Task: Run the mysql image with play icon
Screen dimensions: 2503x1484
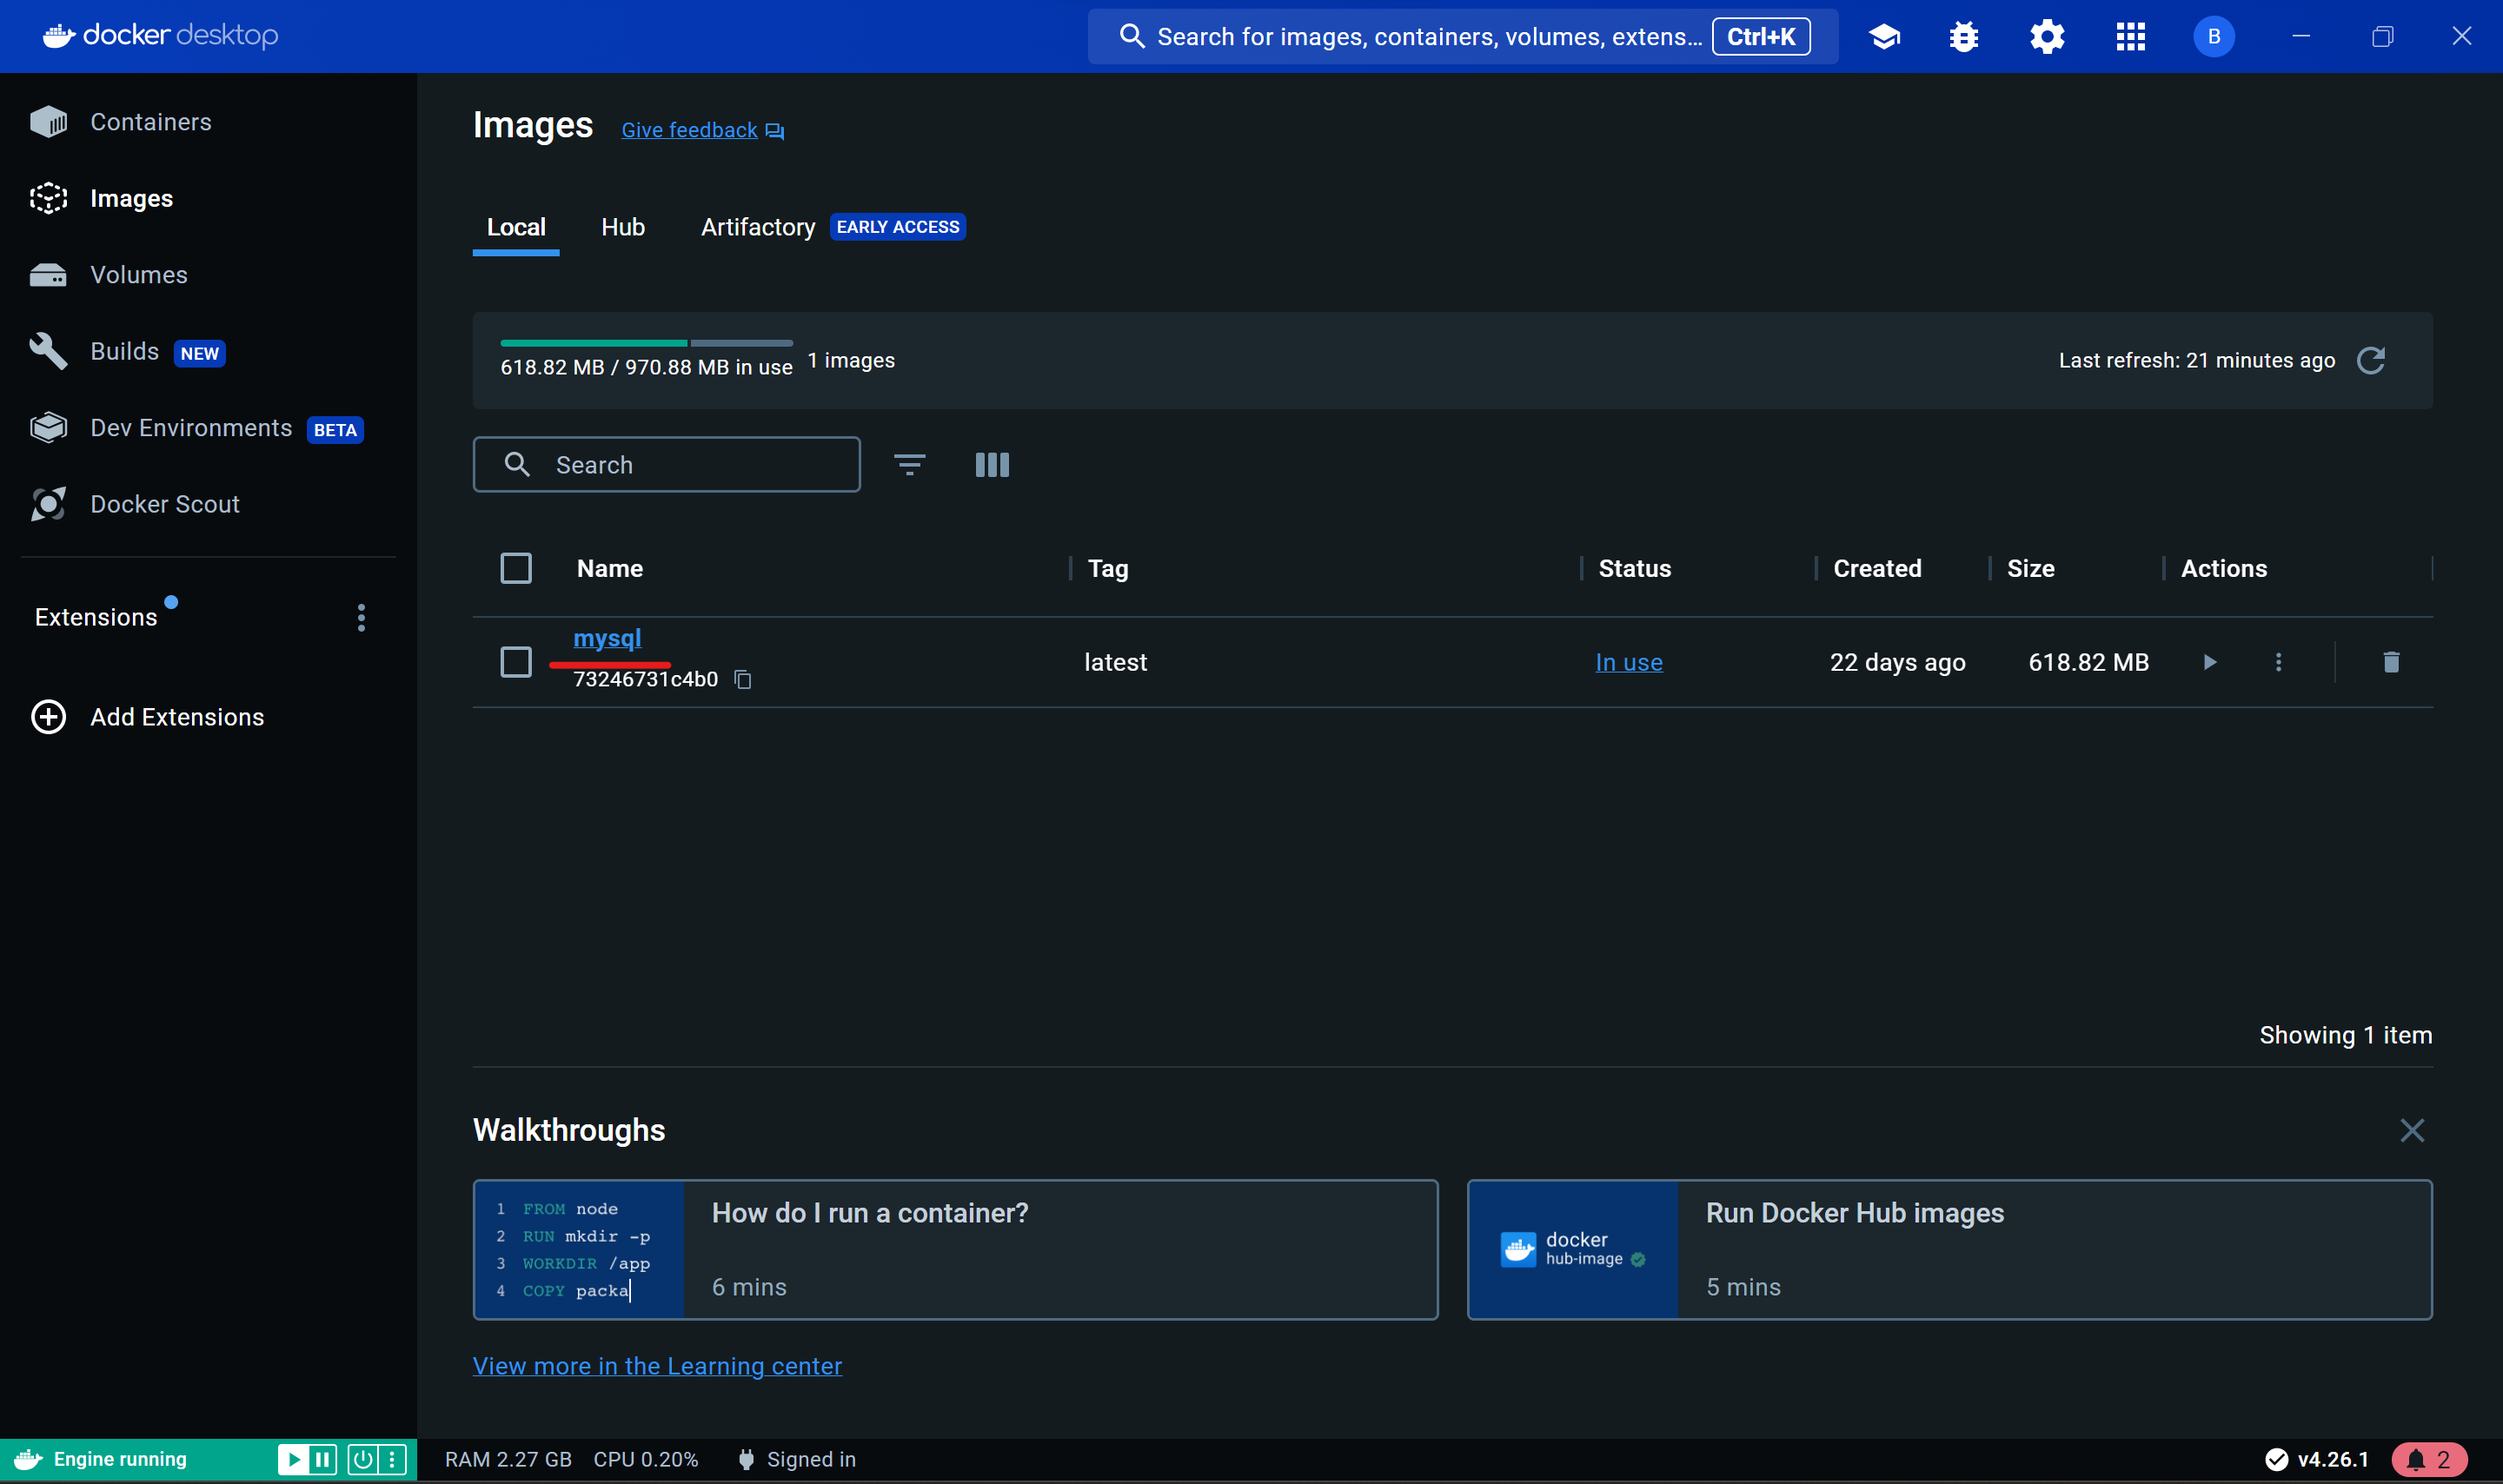Action: tap(2209, 662)
